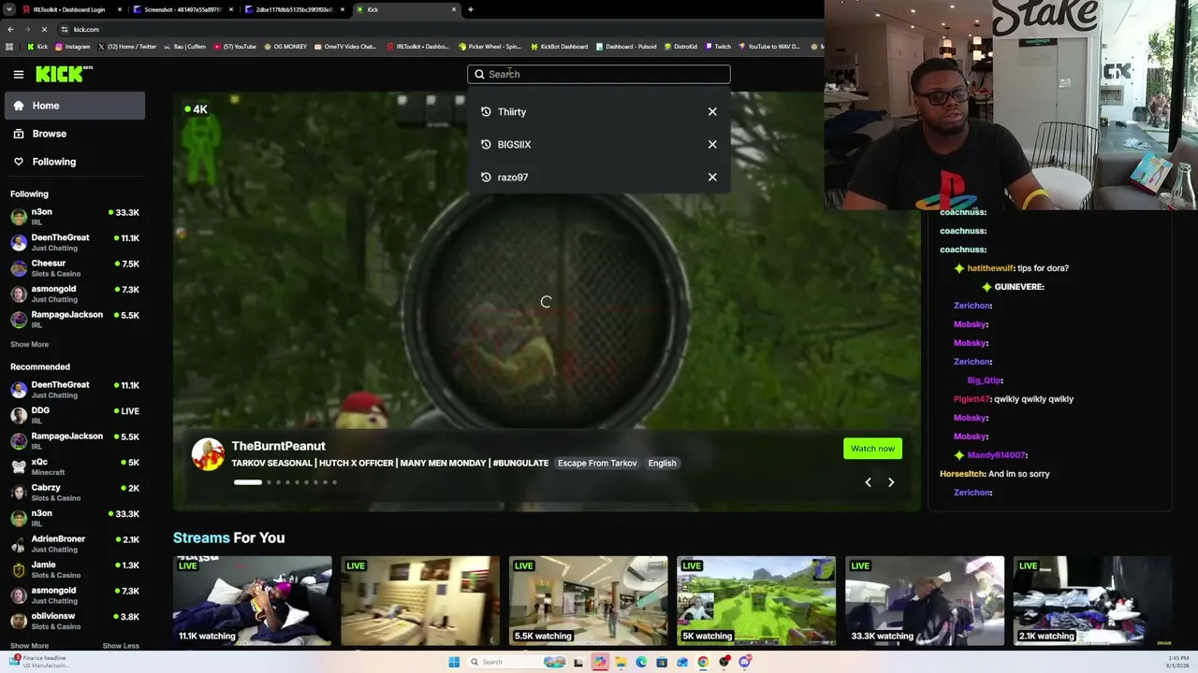Remove Thiirty from recent searches
Image resolution: width=1198 pixels, height=673 pixels.
[x=712, y=112]
